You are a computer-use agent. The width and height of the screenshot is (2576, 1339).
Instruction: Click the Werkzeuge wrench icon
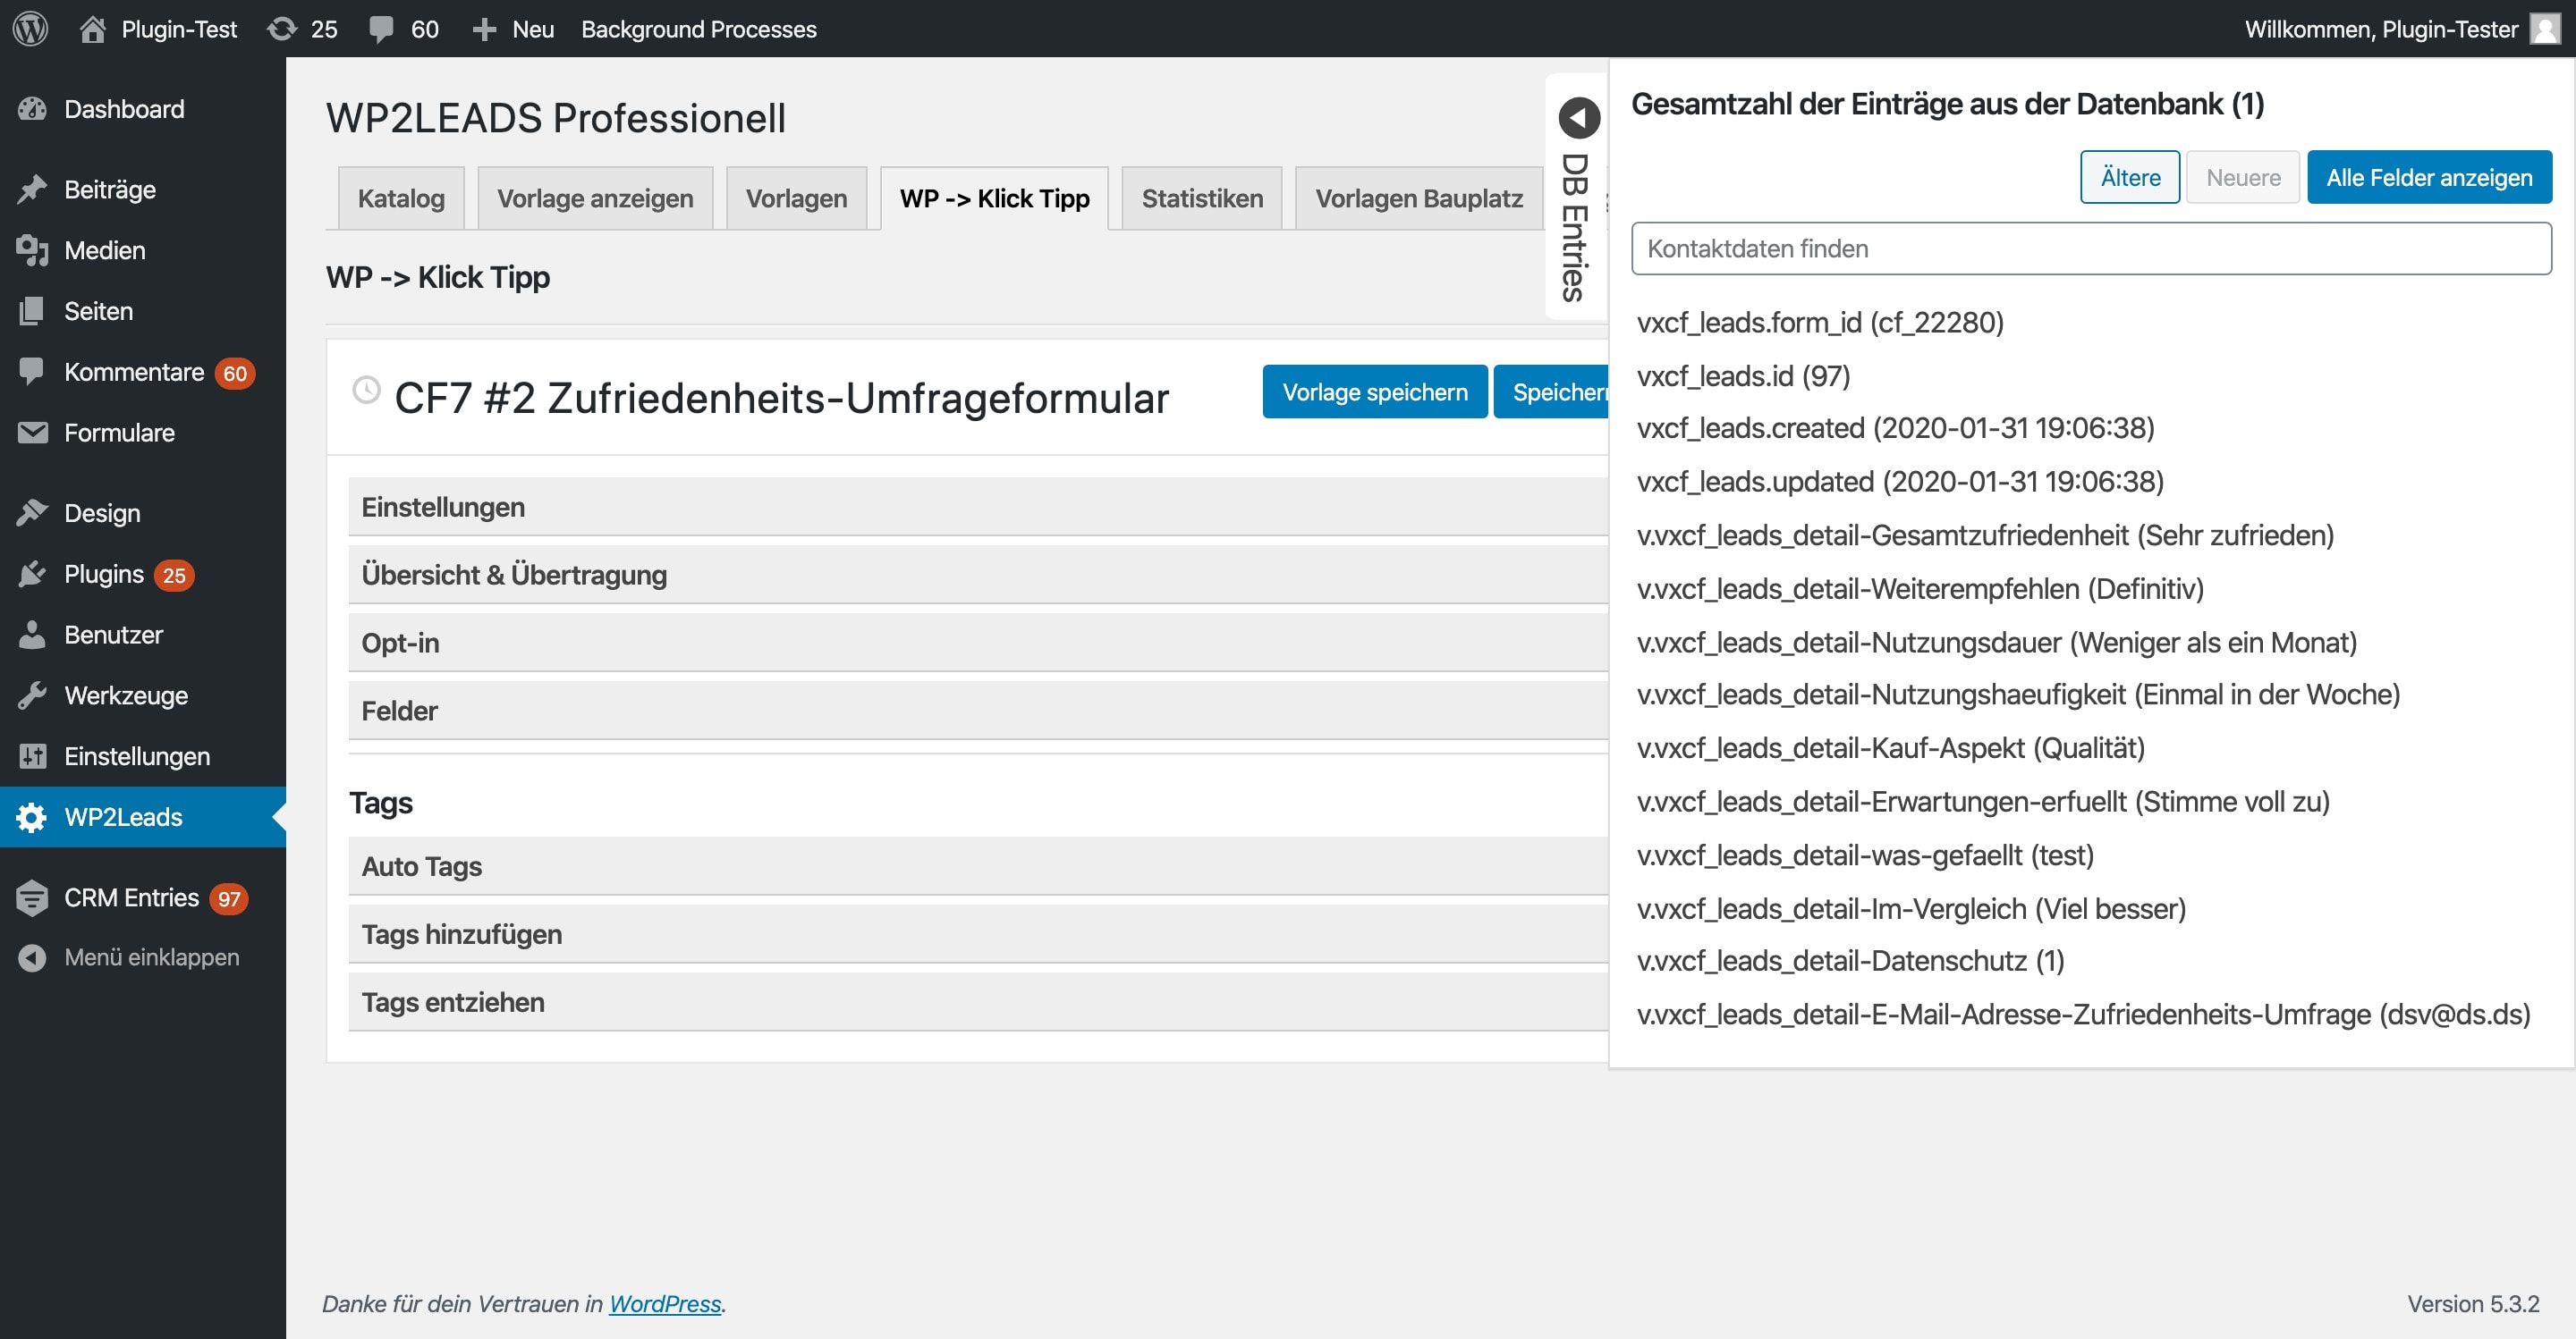tap(32, 695)
